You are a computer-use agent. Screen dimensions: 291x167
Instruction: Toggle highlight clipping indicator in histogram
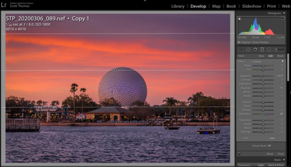point(283,19)
